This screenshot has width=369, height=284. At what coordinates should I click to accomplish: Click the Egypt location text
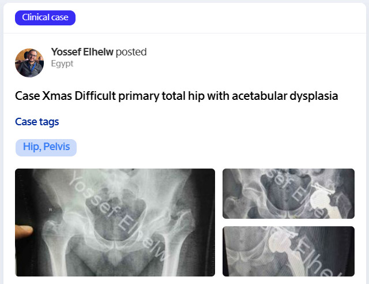(62, 63)
